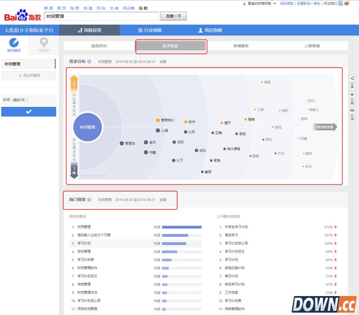The height and width of the screenshot is (315, 359).
Task: Click the Baidu Index logo
Action: click(x=23, y=16)
